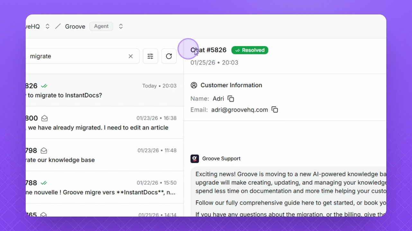
Task: Clear the migrate search text
Action: pos(131,56)
